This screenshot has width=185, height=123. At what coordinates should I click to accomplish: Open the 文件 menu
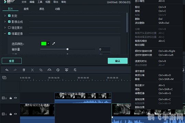pyautogui.click(x=24, y=2)
